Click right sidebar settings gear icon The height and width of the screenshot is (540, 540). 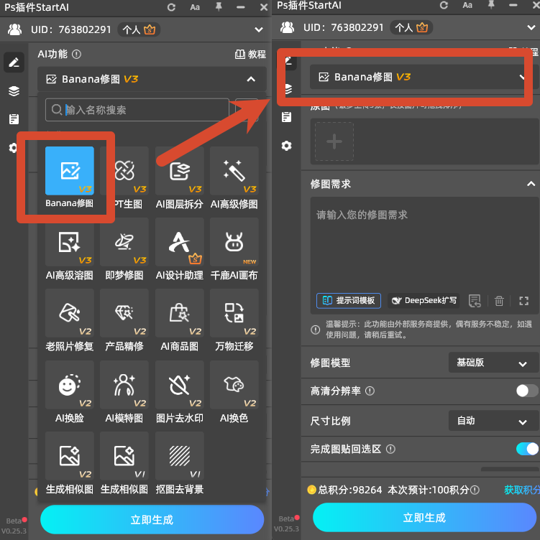click(x=287, y=146)
